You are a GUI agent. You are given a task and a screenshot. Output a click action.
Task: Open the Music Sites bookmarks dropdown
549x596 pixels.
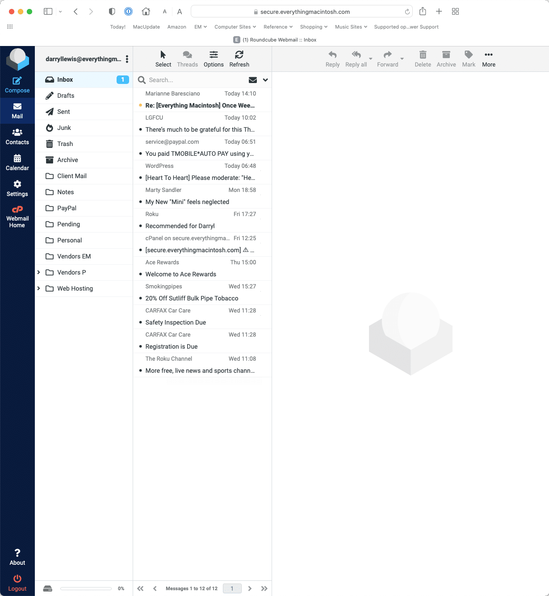[351, 27]
